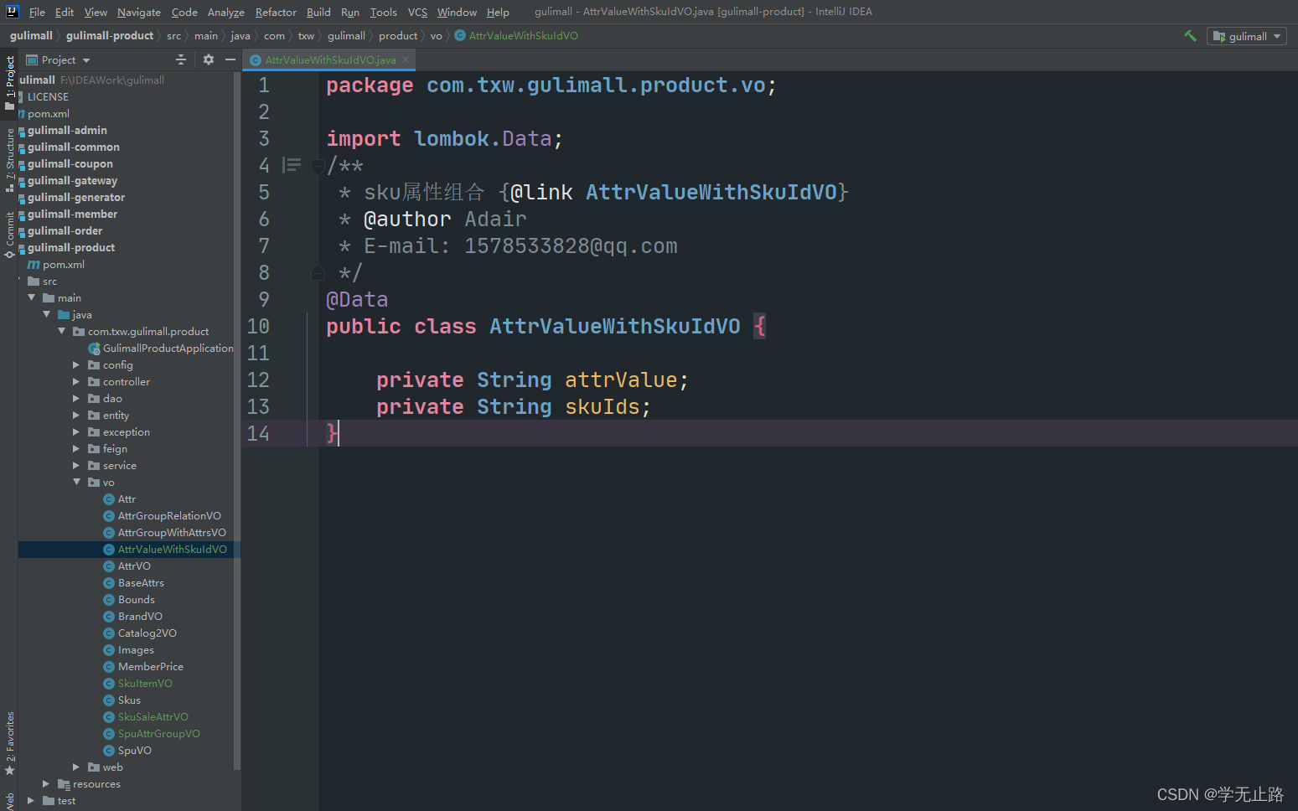Expand the entity package
Screen dimensions: 1298x811
point(76,415)
